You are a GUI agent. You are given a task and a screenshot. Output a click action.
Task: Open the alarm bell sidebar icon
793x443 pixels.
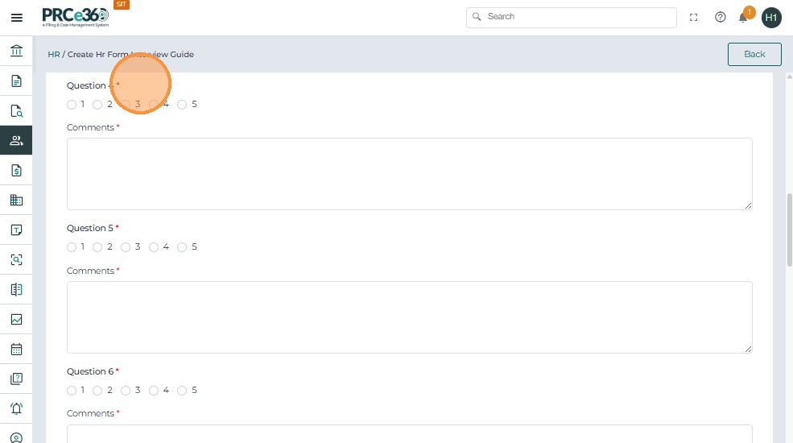coord(16,408)
